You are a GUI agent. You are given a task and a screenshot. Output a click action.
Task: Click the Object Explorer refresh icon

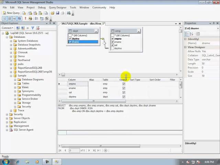coord(37,28)
